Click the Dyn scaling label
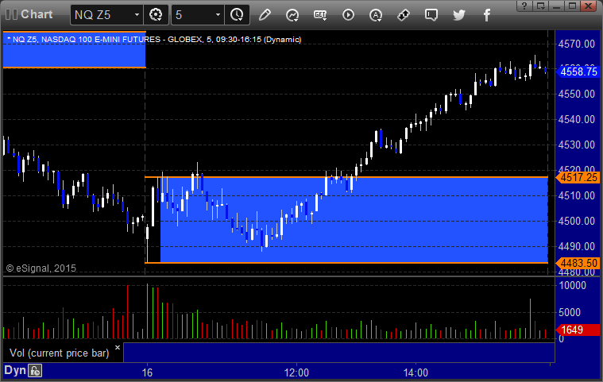The width and height of the screenshot is (603, 382). [x=14, y=370]
